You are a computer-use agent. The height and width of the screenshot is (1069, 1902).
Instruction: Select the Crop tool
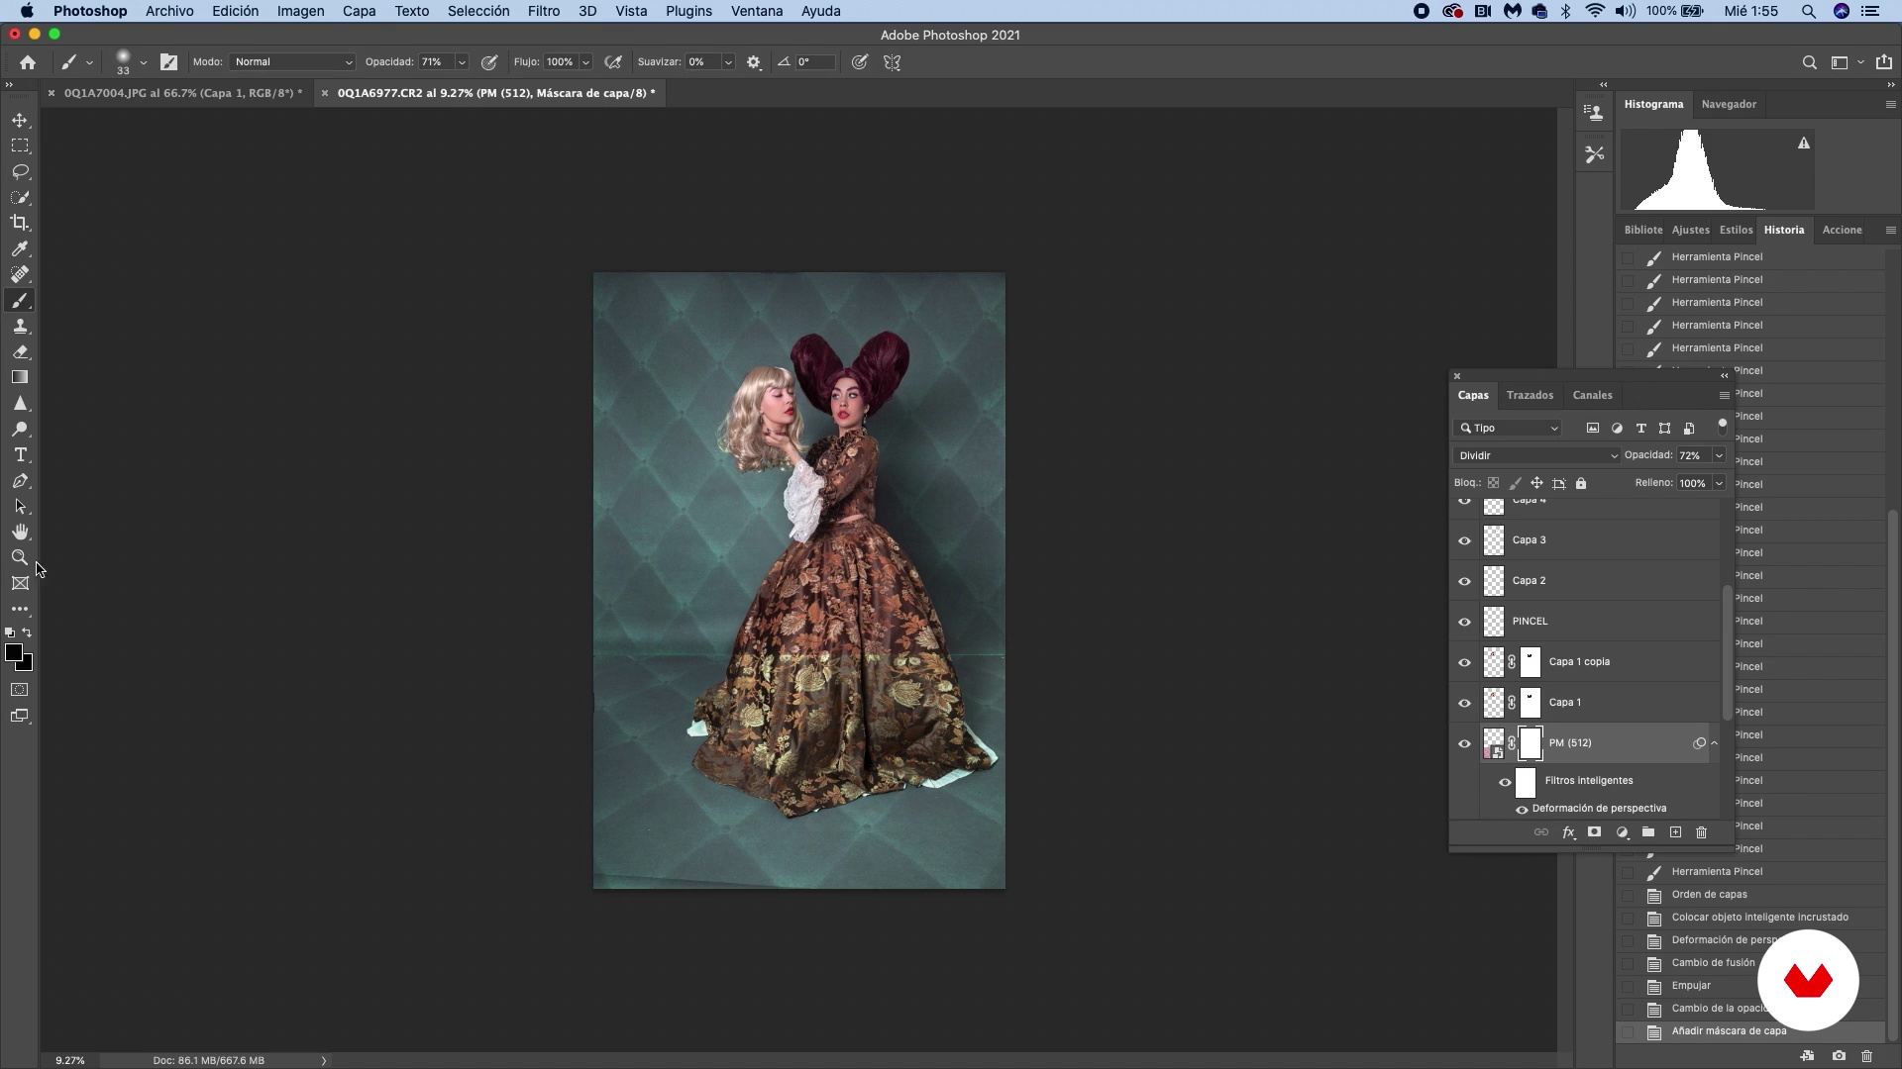(x=20, y=223)
